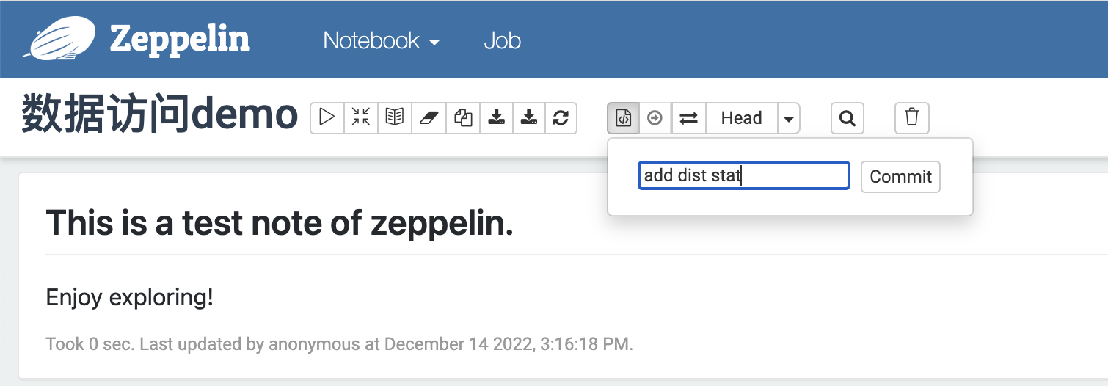Go to the Job page
1108x386 pixels.
(503, 40)
